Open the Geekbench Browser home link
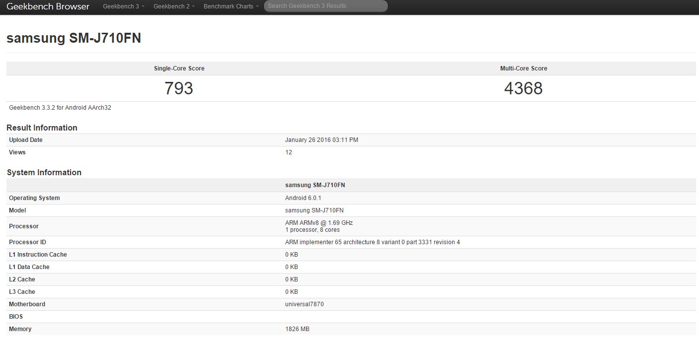 [48, 6]
